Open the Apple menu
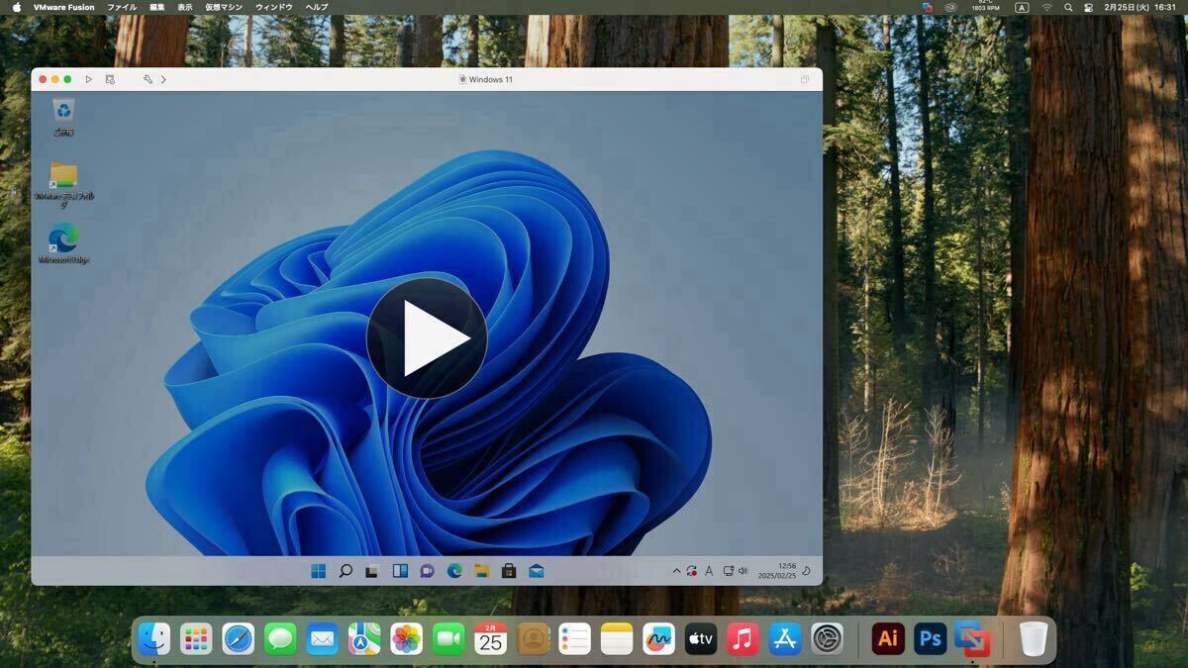This screenshot has height=668, width=1188. [16, 7]
